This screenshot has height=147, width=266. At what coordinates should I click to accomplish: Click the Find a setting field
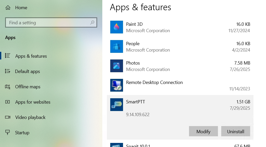tap(51, 22)
